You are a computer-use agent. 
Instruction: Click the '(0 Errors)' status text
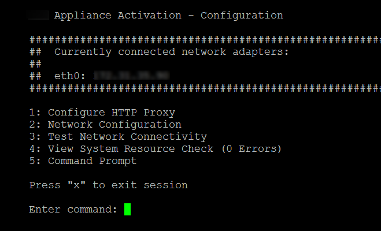[x=251, y=149]
